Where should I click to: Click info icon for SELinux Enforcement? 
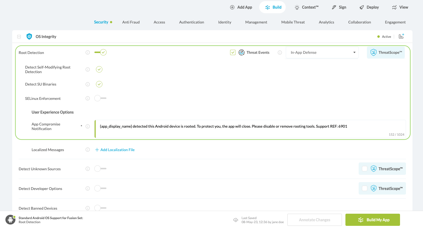tap(88, 98)
